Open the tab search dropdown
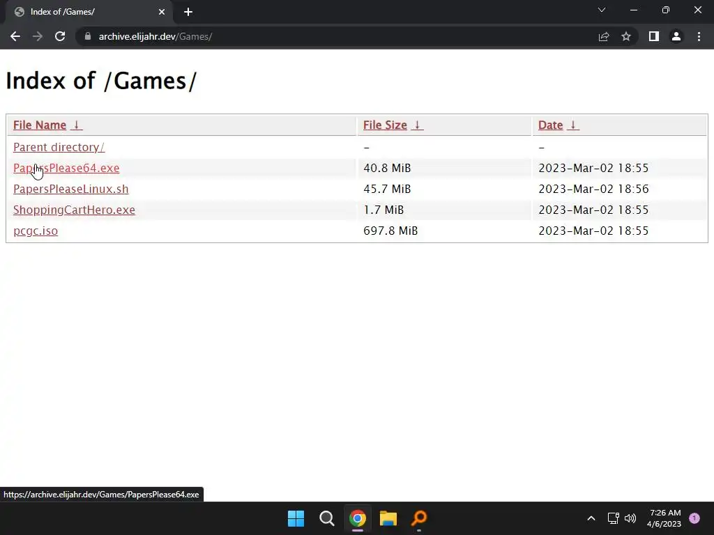This screenshot has height=535, width=714. 602,10
